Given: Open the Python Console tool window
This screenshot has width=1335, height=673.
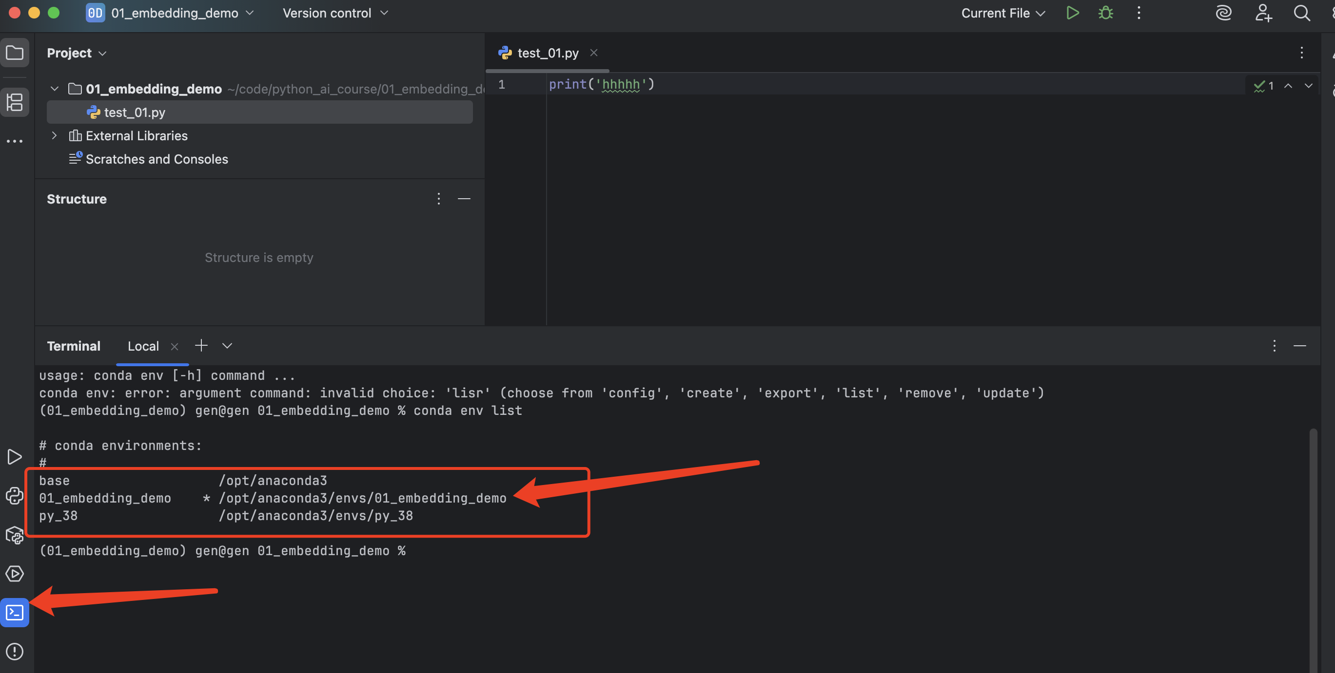Looking at the screenshot, I should [x=15, y=496].
